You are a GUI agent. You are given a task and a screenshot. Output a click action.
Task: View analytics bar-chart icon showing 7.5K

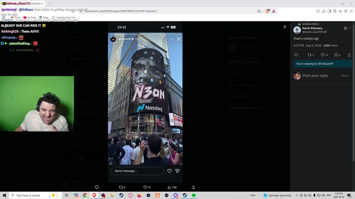tap(172, 187)
